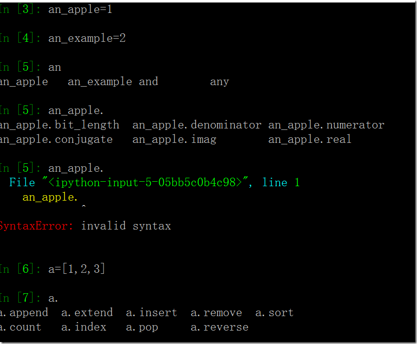
Task: Click an_apple.real completion entry
Action: 310,139
